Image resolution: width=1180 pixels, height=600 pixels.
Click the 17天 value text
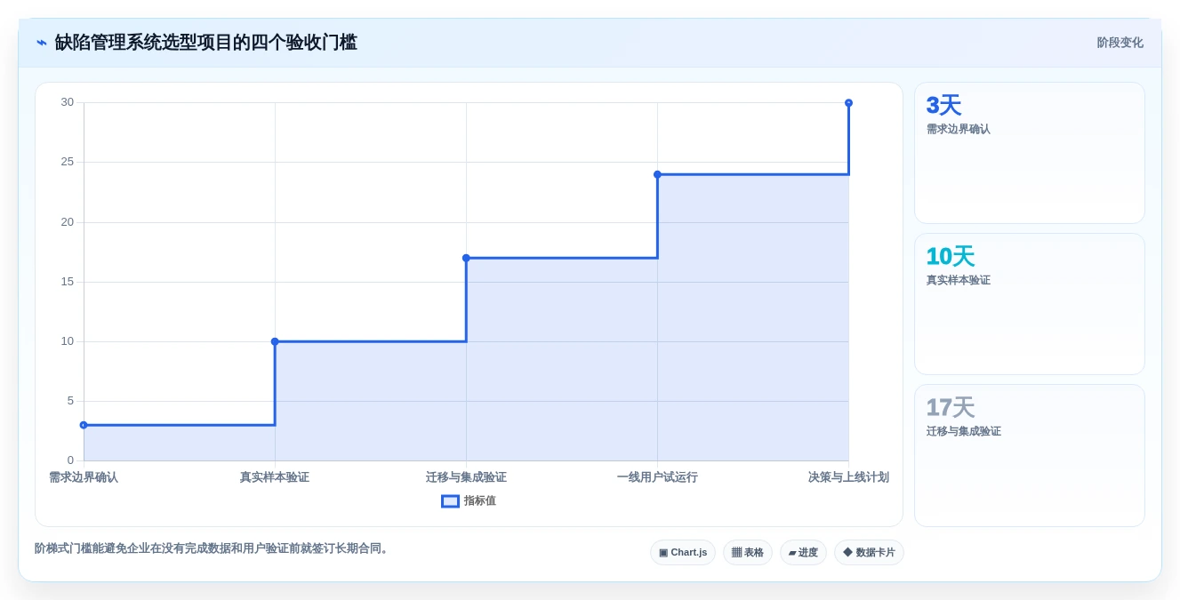click(951, 408)
